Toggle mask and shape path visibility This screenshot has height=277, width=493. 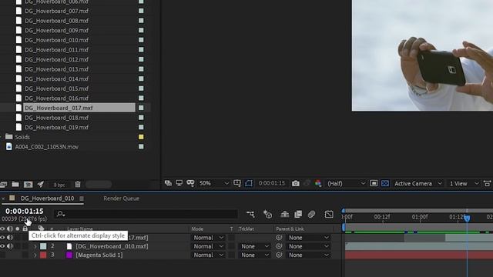(249, 183)
